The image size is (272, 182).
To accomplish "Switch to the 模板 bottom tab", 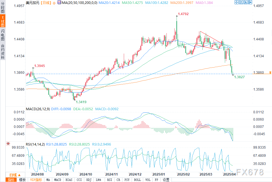I will 22,180.
